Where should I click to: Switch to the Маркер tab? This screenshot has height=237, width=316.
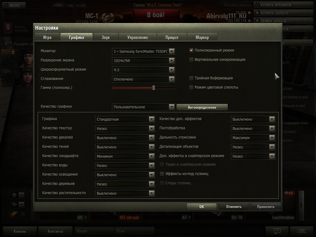(x=202, y=37)
